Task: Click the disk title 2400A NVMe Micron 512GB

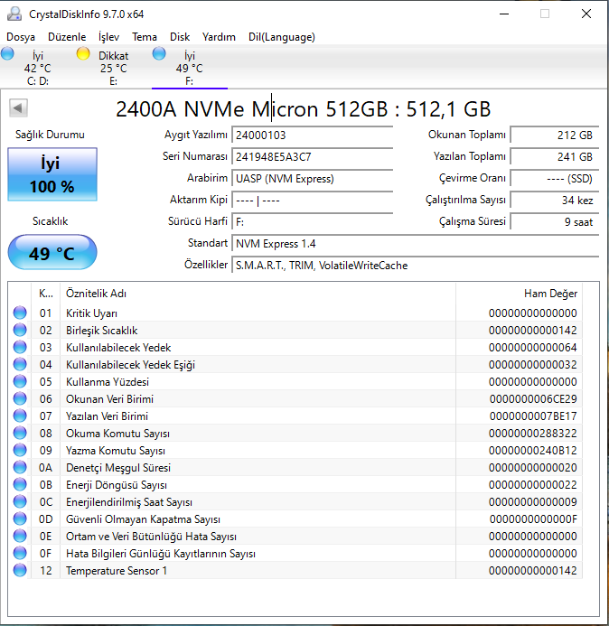Action: click(x=303, y=109)
